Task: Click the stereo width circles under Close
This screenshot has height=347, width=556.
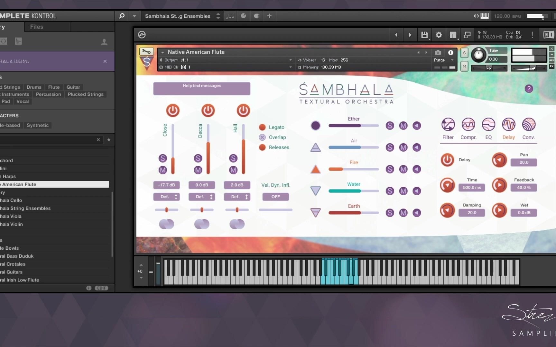Action: [x=166, y=224]
